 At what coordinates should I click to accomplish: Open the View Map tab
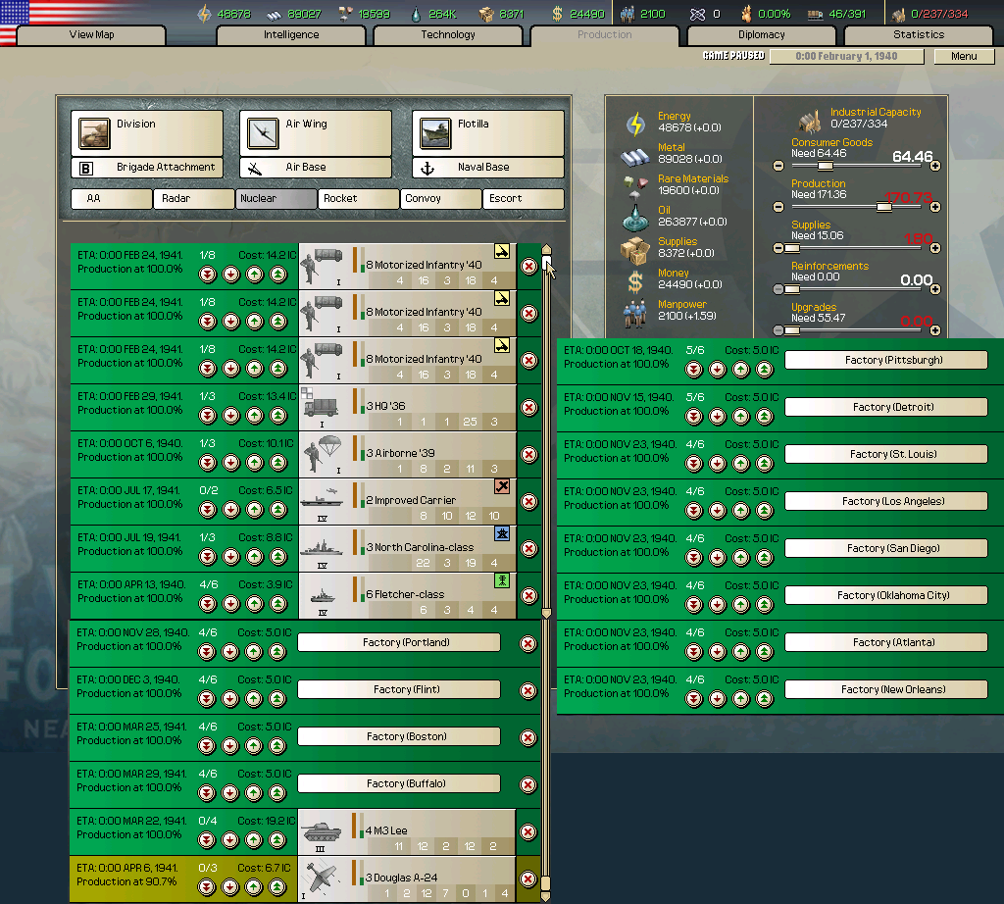tap(91, 35)
